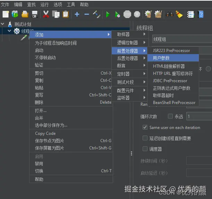
Task: Choose HTTP URL 重写修饰符
Action: point(173,73)
